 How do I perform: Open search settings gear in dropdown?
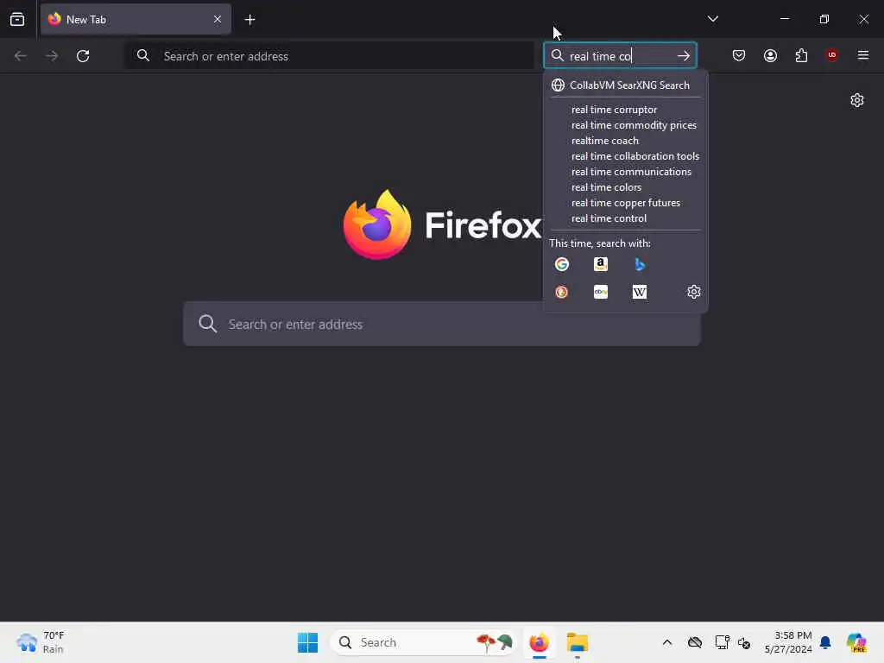[693, 292]
